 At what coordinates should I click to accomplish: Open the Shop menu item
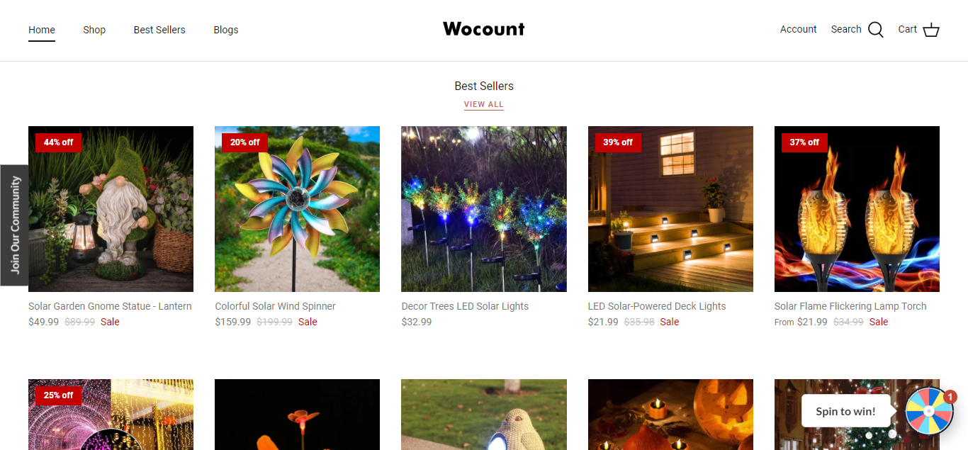(94, 30)
